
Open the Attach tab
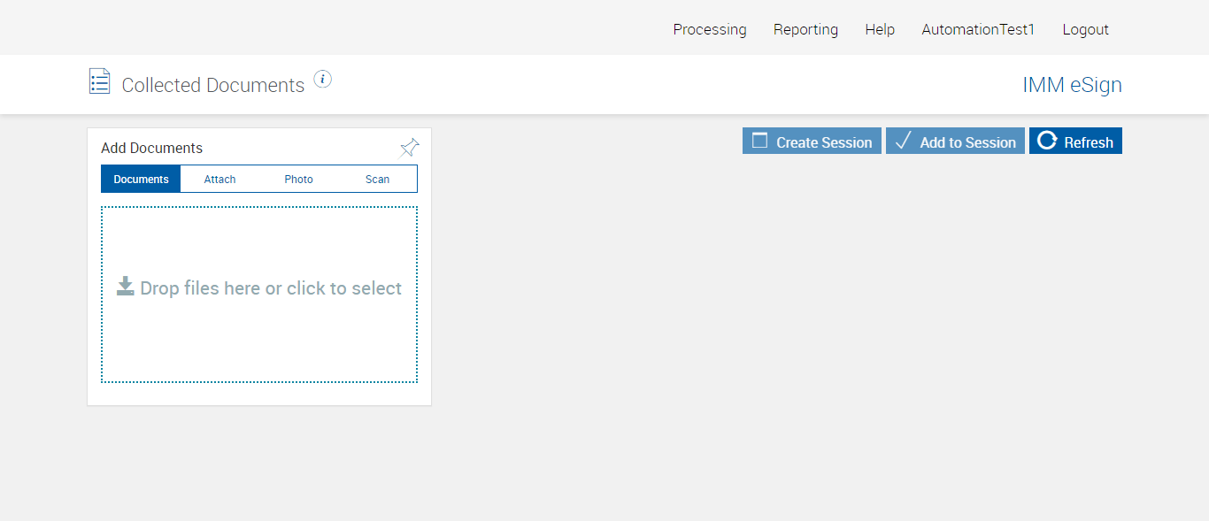pos(219,179)
